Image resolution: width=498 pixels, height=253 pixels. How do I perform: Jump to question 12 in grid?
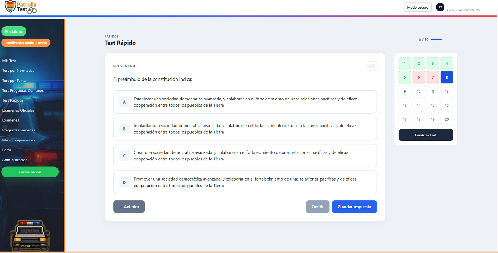point(447,91)
